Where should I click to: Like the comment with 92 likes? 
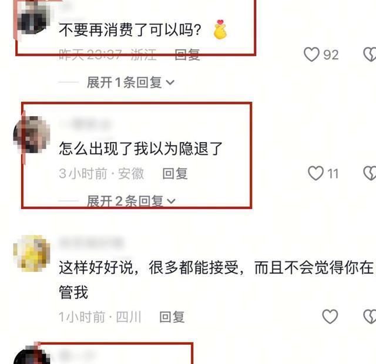(x=311, y=55)
